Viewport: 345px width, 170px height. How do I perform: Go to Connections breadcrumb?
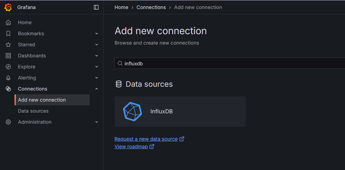(151, 7)
